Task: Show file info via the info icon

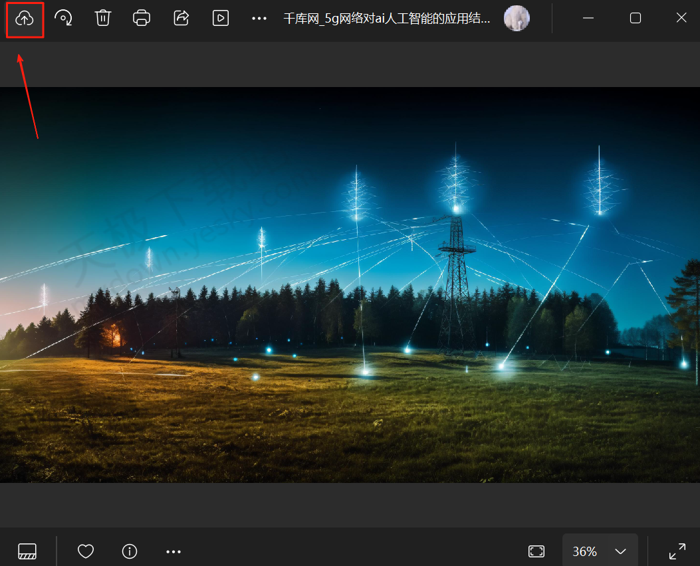Action: pos(130,551)
